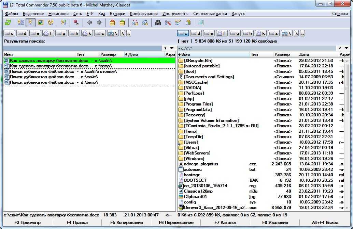
Task: Open the Справка menu
Action: click(x=340, y=14)
